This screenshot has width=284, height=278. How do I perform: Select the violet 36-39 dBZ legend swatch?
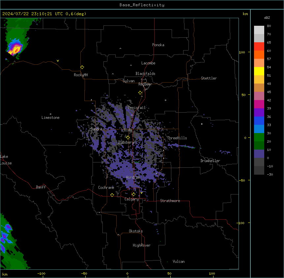259,113
